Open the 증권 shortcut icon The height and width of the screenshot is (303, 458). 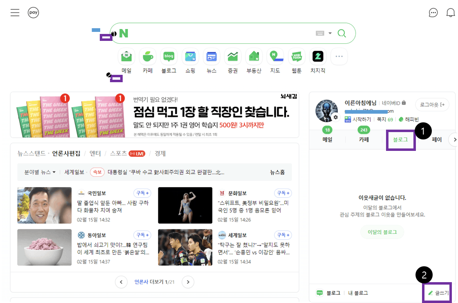point(233,57)
